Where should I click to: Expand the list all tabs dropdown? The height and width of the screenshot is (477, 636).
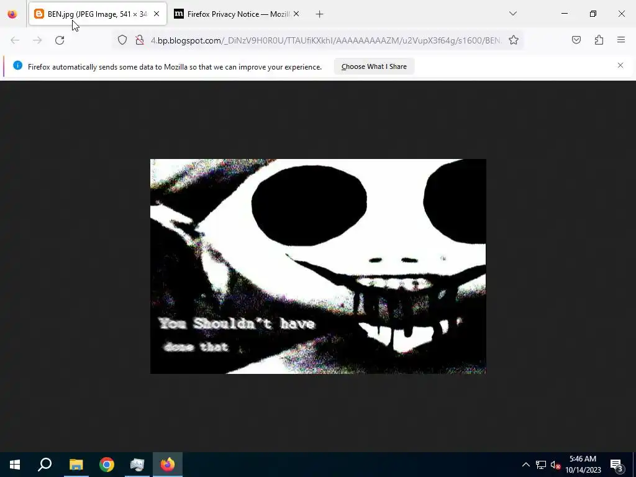click(513, 14)
